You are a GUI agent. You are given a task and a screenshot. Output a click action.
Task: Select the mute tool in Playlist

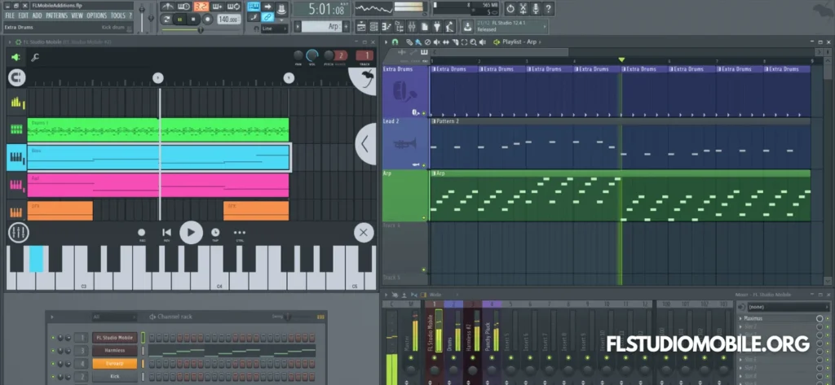(437, 42)
